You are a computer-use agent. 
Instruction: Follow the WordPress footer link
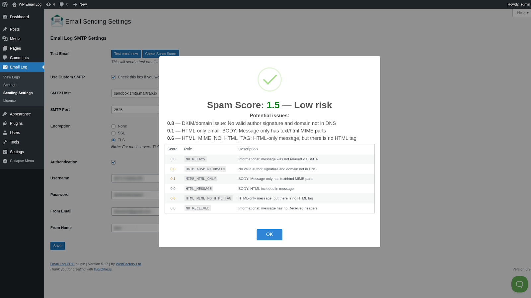click(103, 269)
